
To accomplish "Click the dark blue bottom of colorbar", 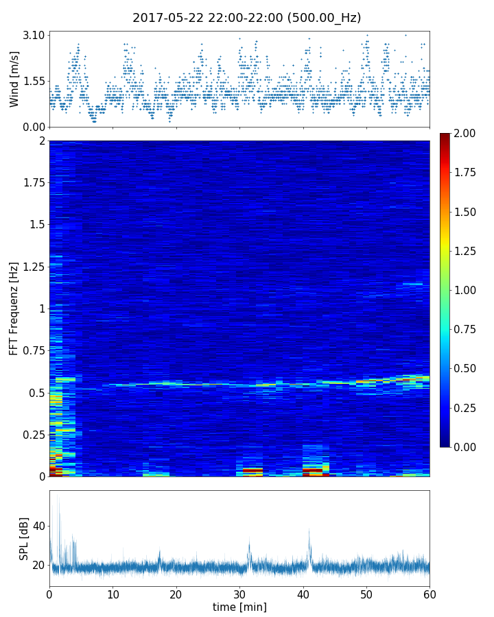I will [446, 443].
